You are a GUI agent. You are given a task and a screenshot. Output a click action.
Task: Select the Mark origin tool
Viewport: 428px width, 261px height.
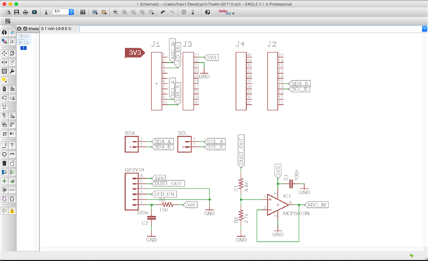pos(12,41)
